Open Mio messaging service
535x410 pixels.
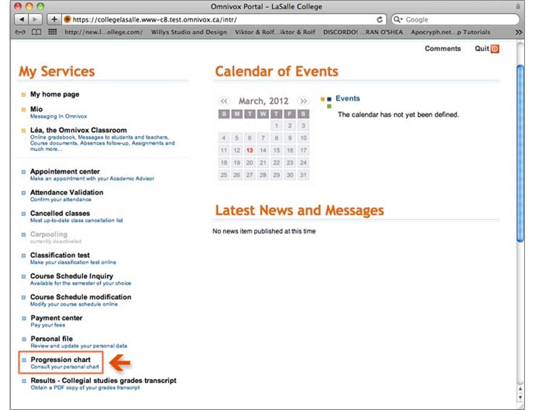(36, 109)
